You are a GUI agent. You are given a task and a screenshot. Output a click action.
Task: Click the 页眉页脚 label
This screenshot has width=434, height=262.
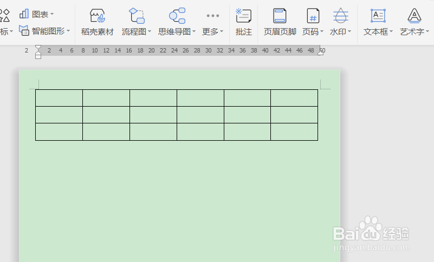point(280,32)
